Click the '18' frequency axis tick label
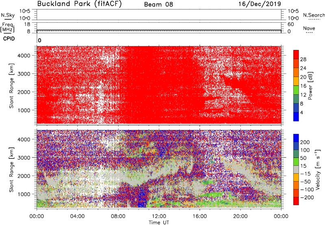 (27, 24)
